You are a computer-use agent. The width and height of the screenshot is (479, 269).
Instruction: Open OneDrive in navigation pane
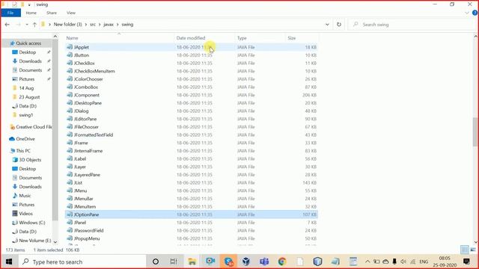[25, 139]
